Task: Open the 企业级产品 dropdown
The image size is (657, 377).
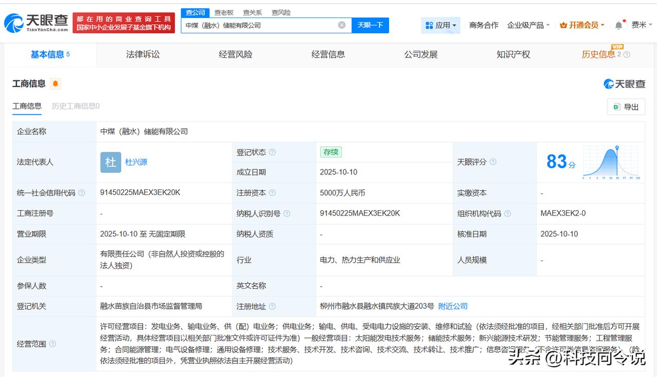Action: coord(528,25)
